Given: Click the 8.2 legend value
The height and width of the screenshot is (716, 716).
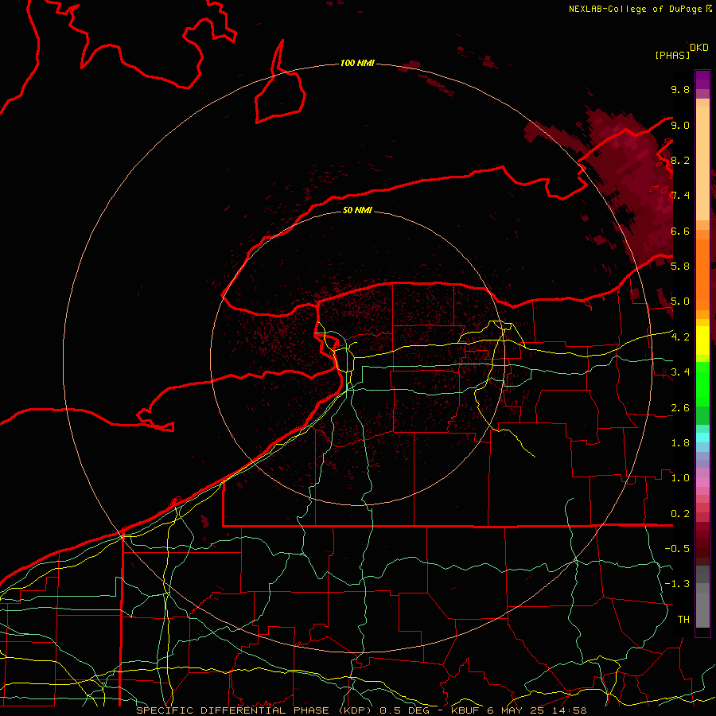Looking at the screenshot, I should coord(680,161).
